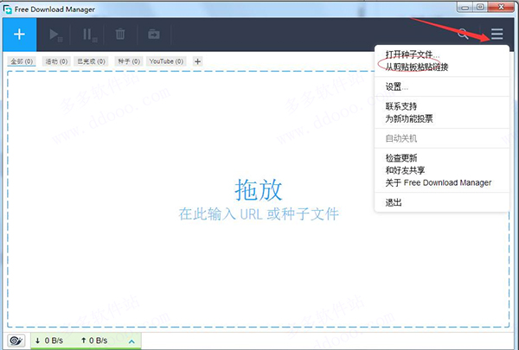Toggle the hamburger main menu
519x350 pixels.
[x=497, y=34]
